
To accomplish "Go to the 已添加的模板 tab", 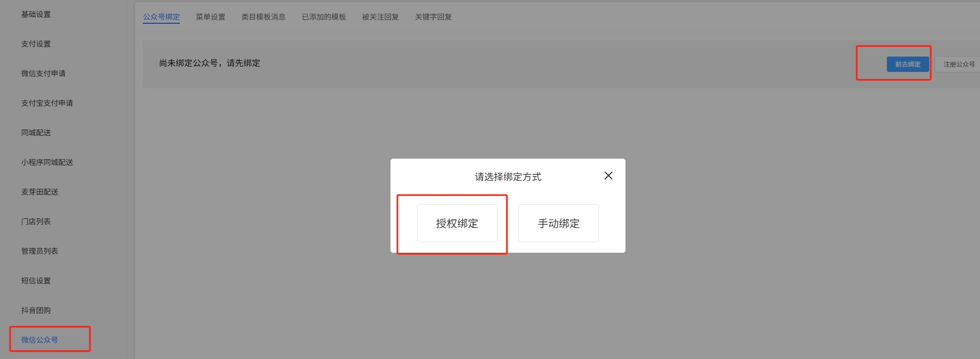I will pos(324,17).
